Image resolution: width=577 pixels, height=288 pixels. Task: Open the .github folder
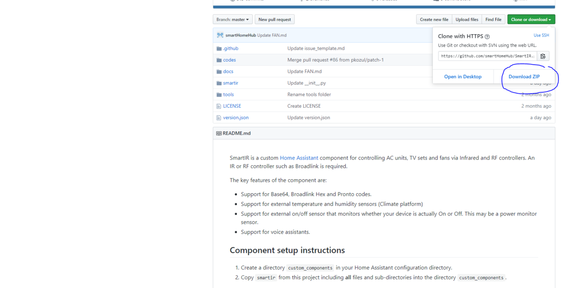pos(230,49)
